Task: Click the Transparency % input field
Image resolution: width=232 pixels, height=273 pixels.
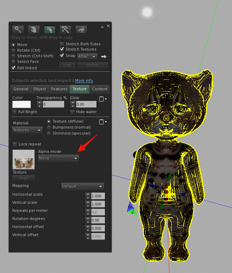Action: pyautogui.click(x=53, y=104)
